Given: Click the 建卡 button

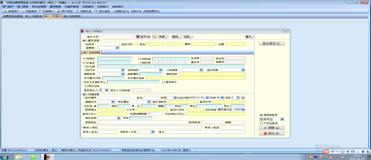Looking at the screenshot, I should click(x=250, y=37).
